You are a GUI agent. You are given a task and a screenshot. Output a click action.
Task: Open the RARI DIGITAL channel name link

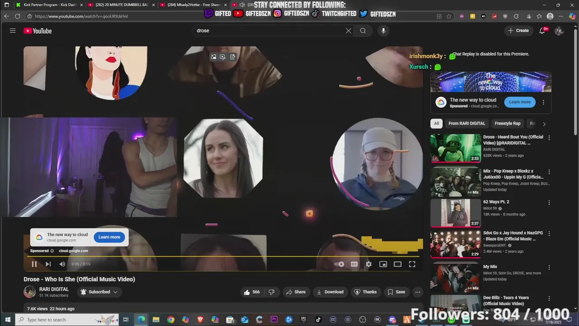(x=54, y=289)
